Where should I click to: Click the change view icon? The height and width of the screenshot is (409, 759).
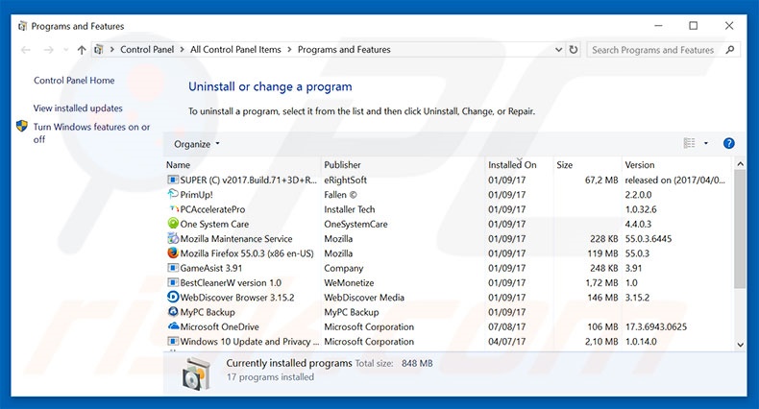tap(689, 143)
